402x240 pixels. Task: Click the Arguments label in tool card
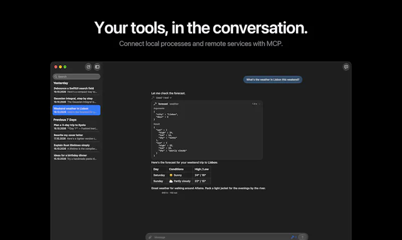tap(159, 108)
